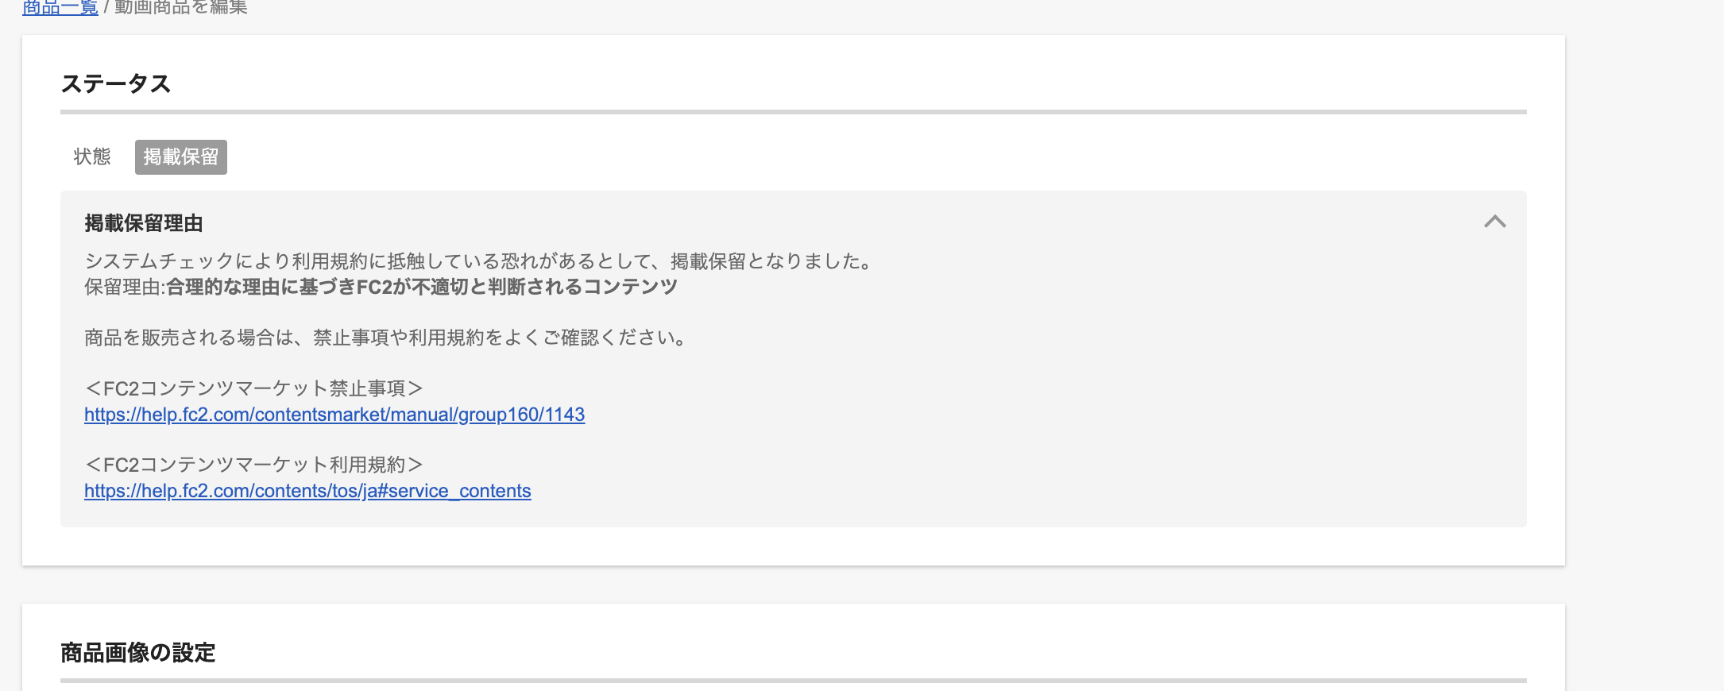Click the ステータス section heading
The image size is (1724, 691).
click(116, 84)
